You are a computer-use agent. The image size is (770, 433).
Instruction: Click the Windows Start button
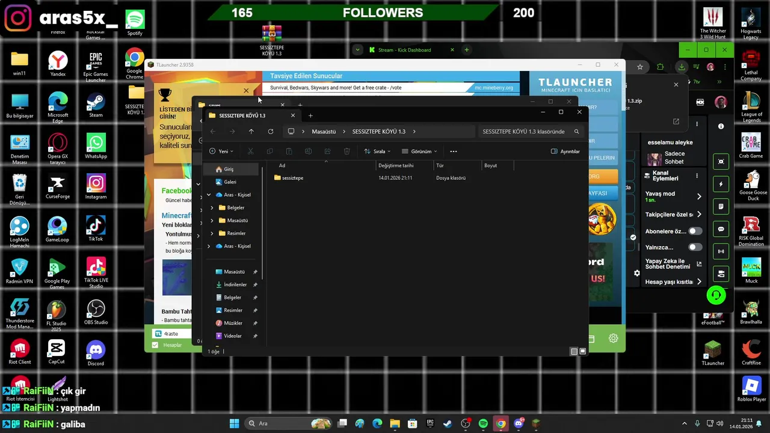tap(234, 423)
